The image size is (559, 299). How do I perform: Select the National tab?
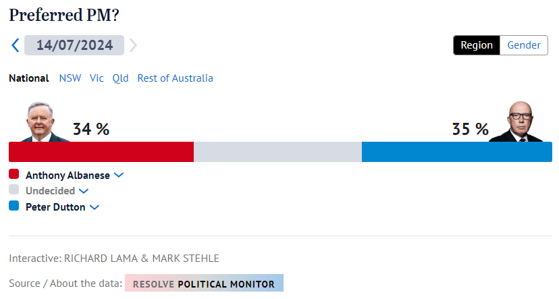[x=28, y=78]
